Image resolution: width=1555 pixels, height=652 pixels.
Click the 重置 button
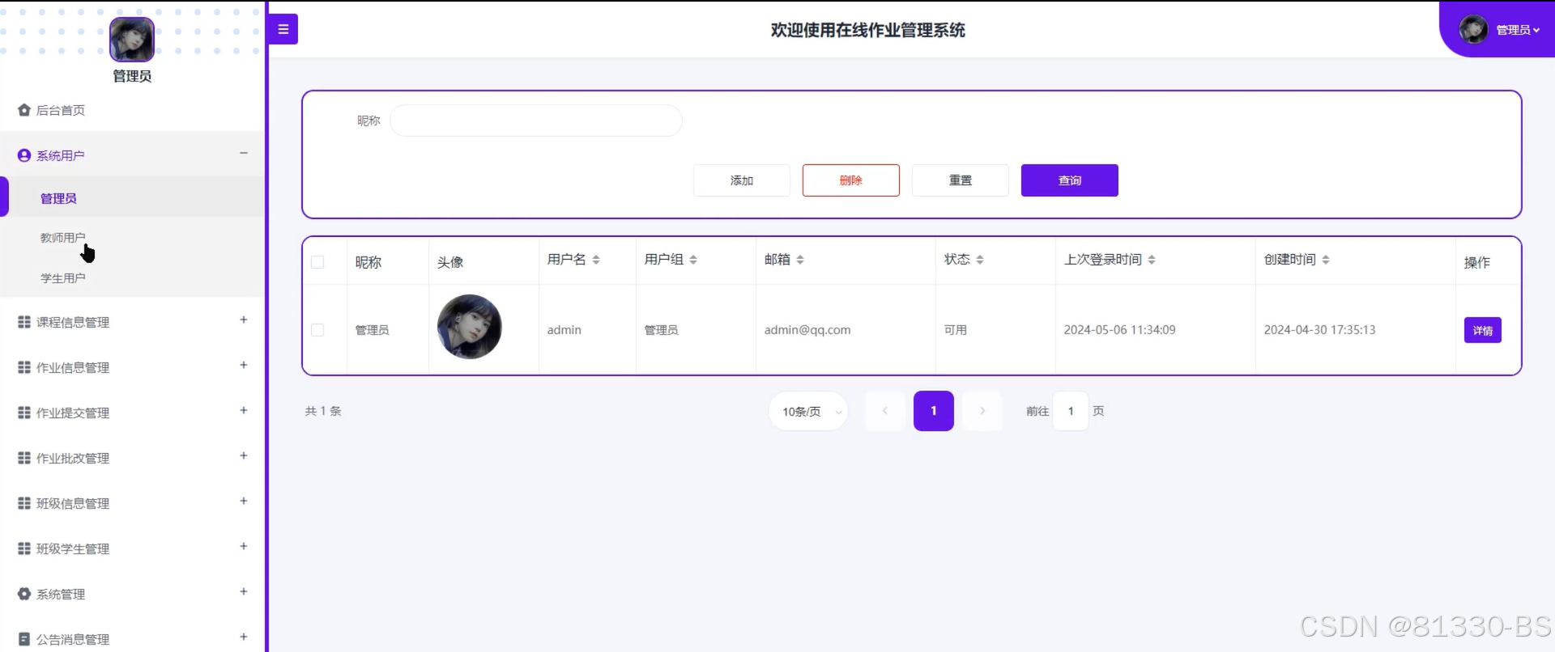[x=961, y=180]
